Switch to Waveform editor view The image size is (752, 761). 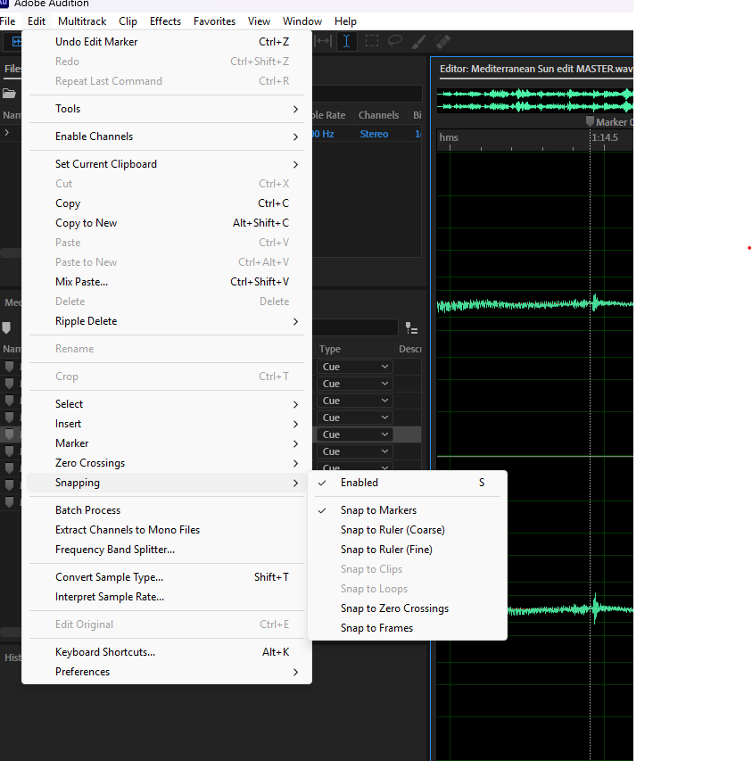point(15,42)
